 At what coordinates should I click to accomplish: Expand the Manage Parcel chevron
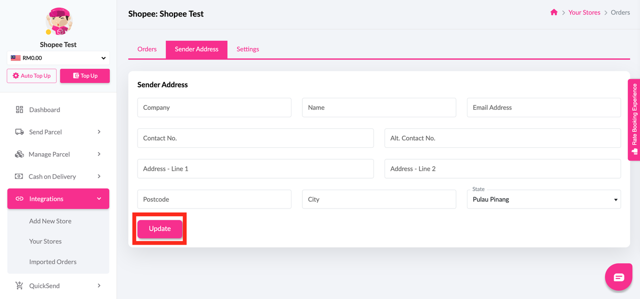[x=99, y=154]
